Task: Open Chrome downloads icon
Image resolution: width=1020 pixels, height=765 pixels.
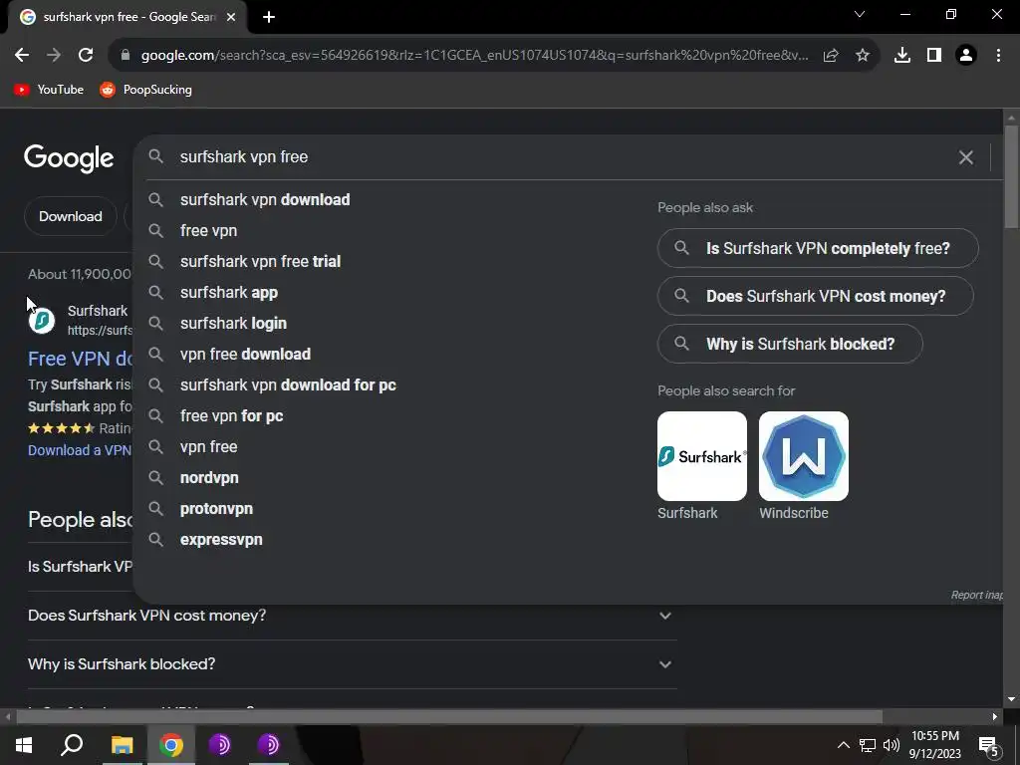Action: (x=902, y=56)
